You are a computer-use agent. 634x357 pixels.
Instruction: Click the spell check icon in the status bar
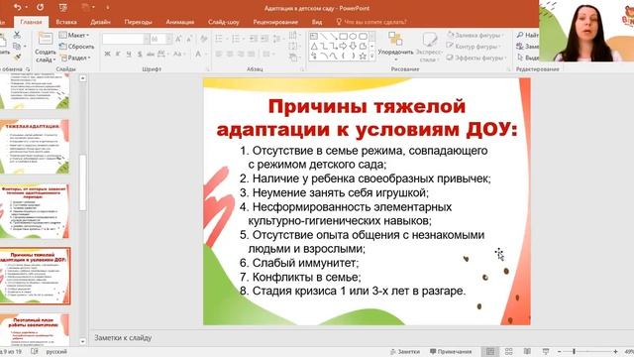(x=35, y=351)
